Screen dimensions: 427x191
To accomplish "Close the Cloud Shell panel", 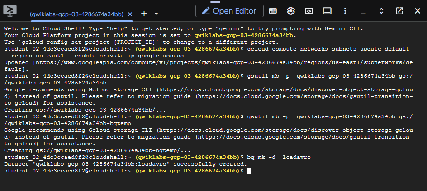I will point(417,11).
